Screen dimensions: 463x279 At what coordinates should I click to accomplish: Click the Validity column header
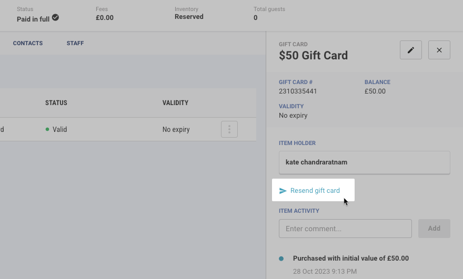(175, 103)
